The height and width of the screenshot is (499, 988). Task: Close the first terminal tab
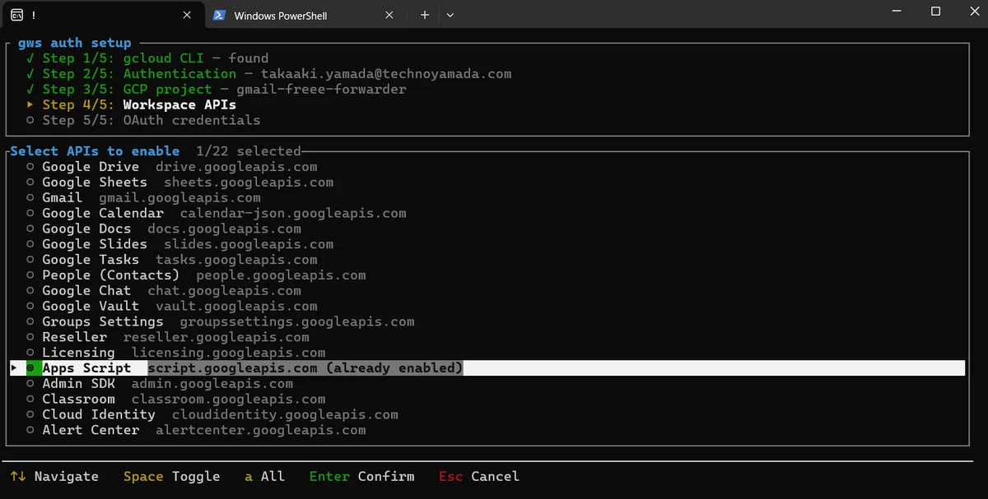click(x=188, y=15)
